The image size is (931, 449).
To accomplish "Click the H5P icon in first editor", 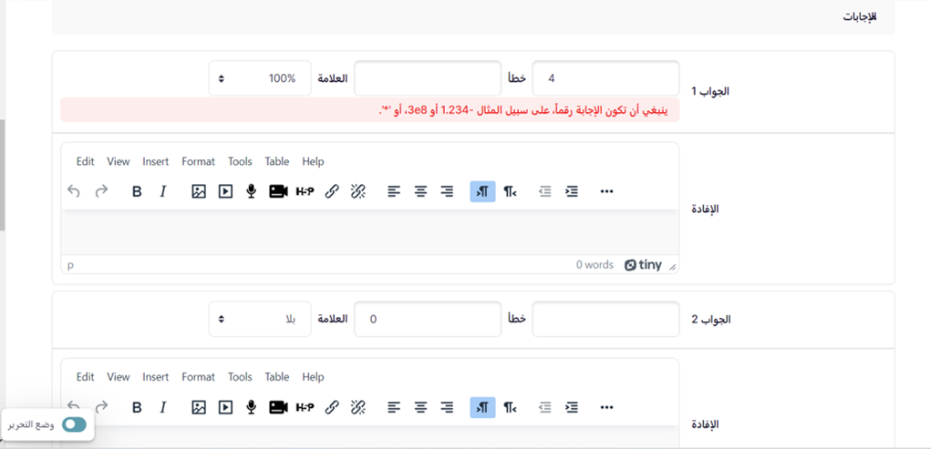I will coord(305,191).
